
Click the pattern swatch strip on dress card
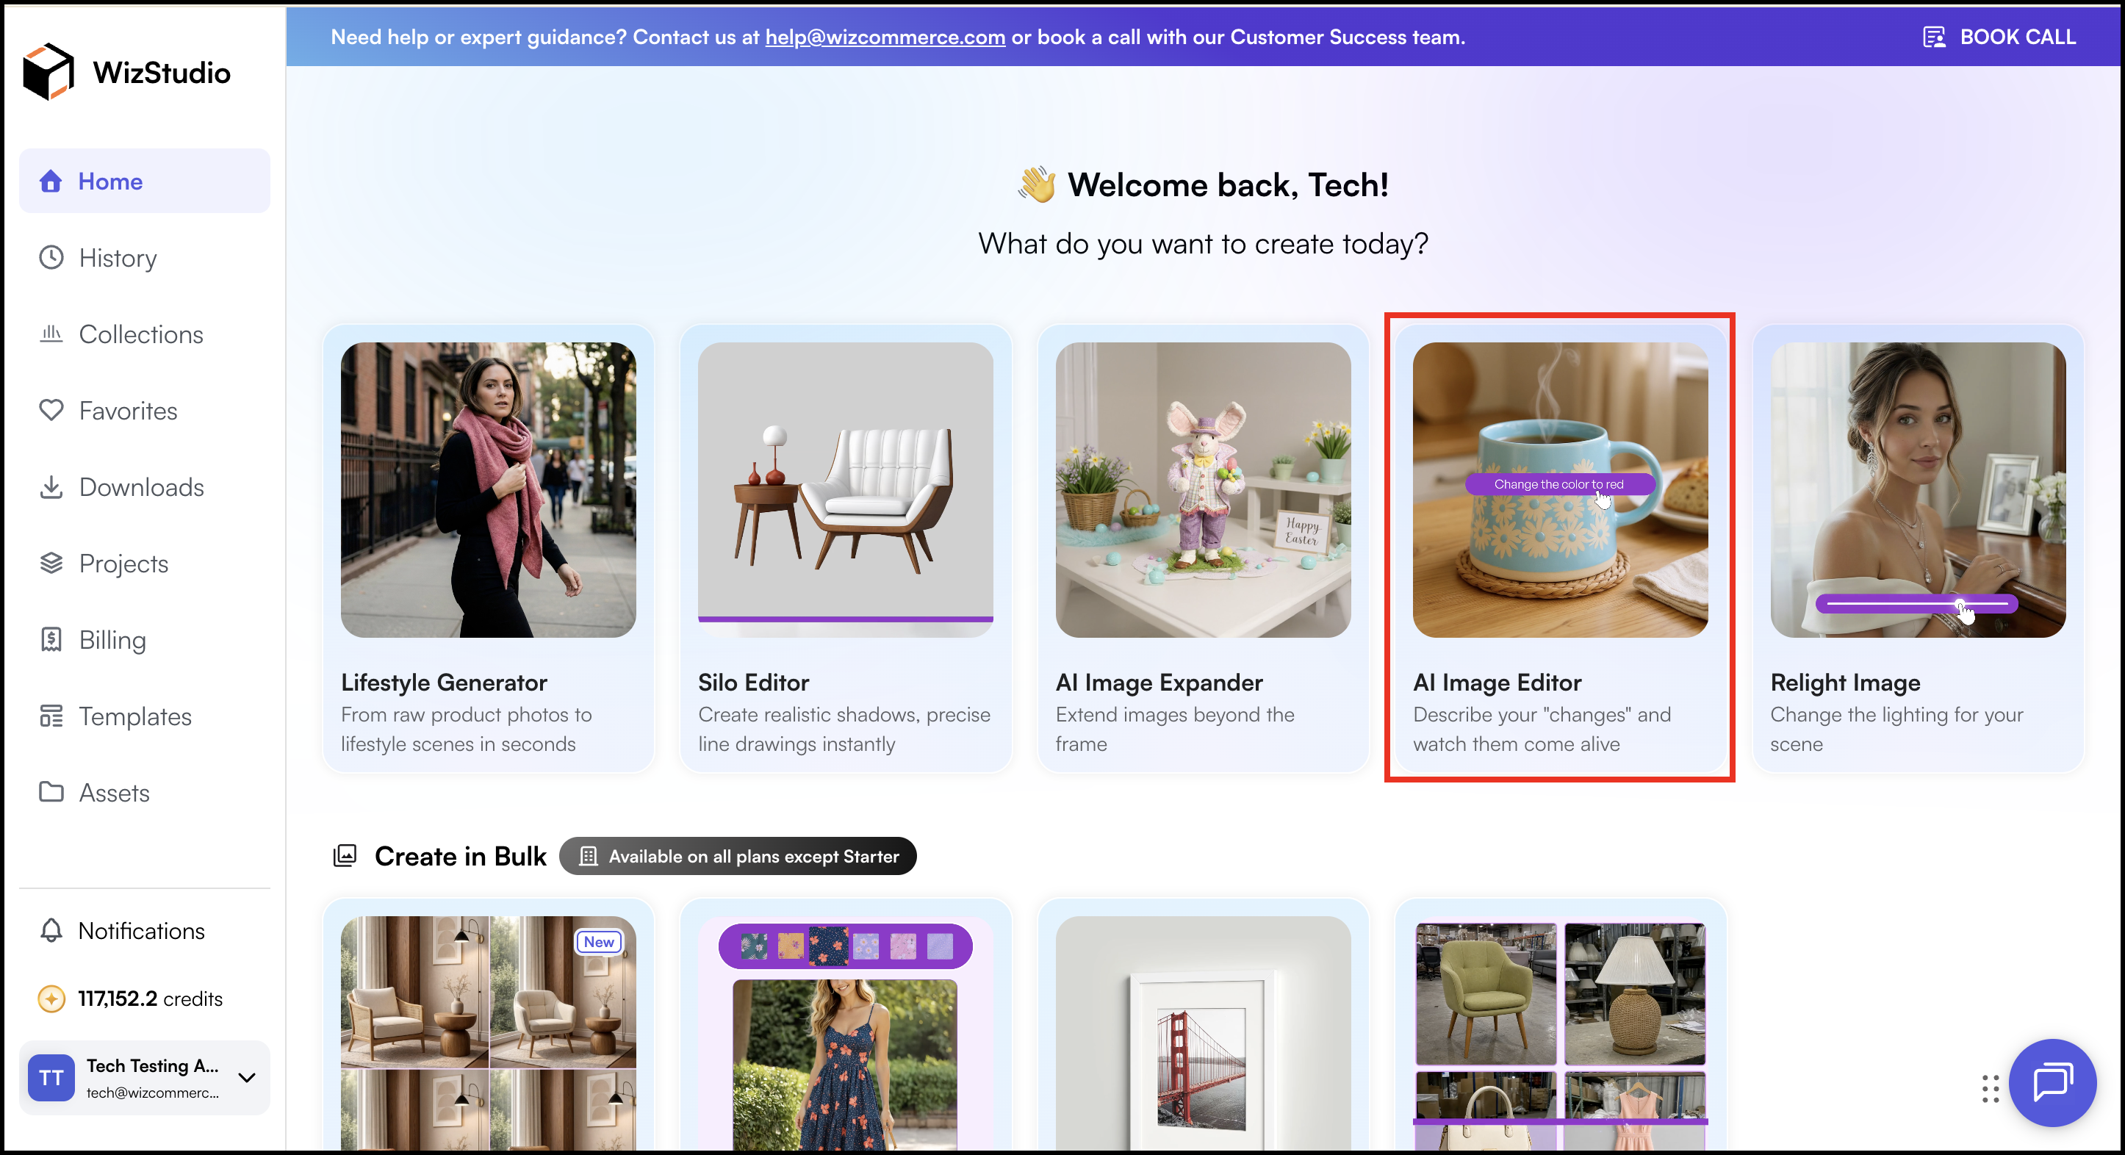coord(846,946)
